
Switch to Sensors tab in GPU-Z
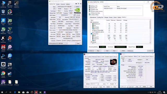click(x=58, y=4)
